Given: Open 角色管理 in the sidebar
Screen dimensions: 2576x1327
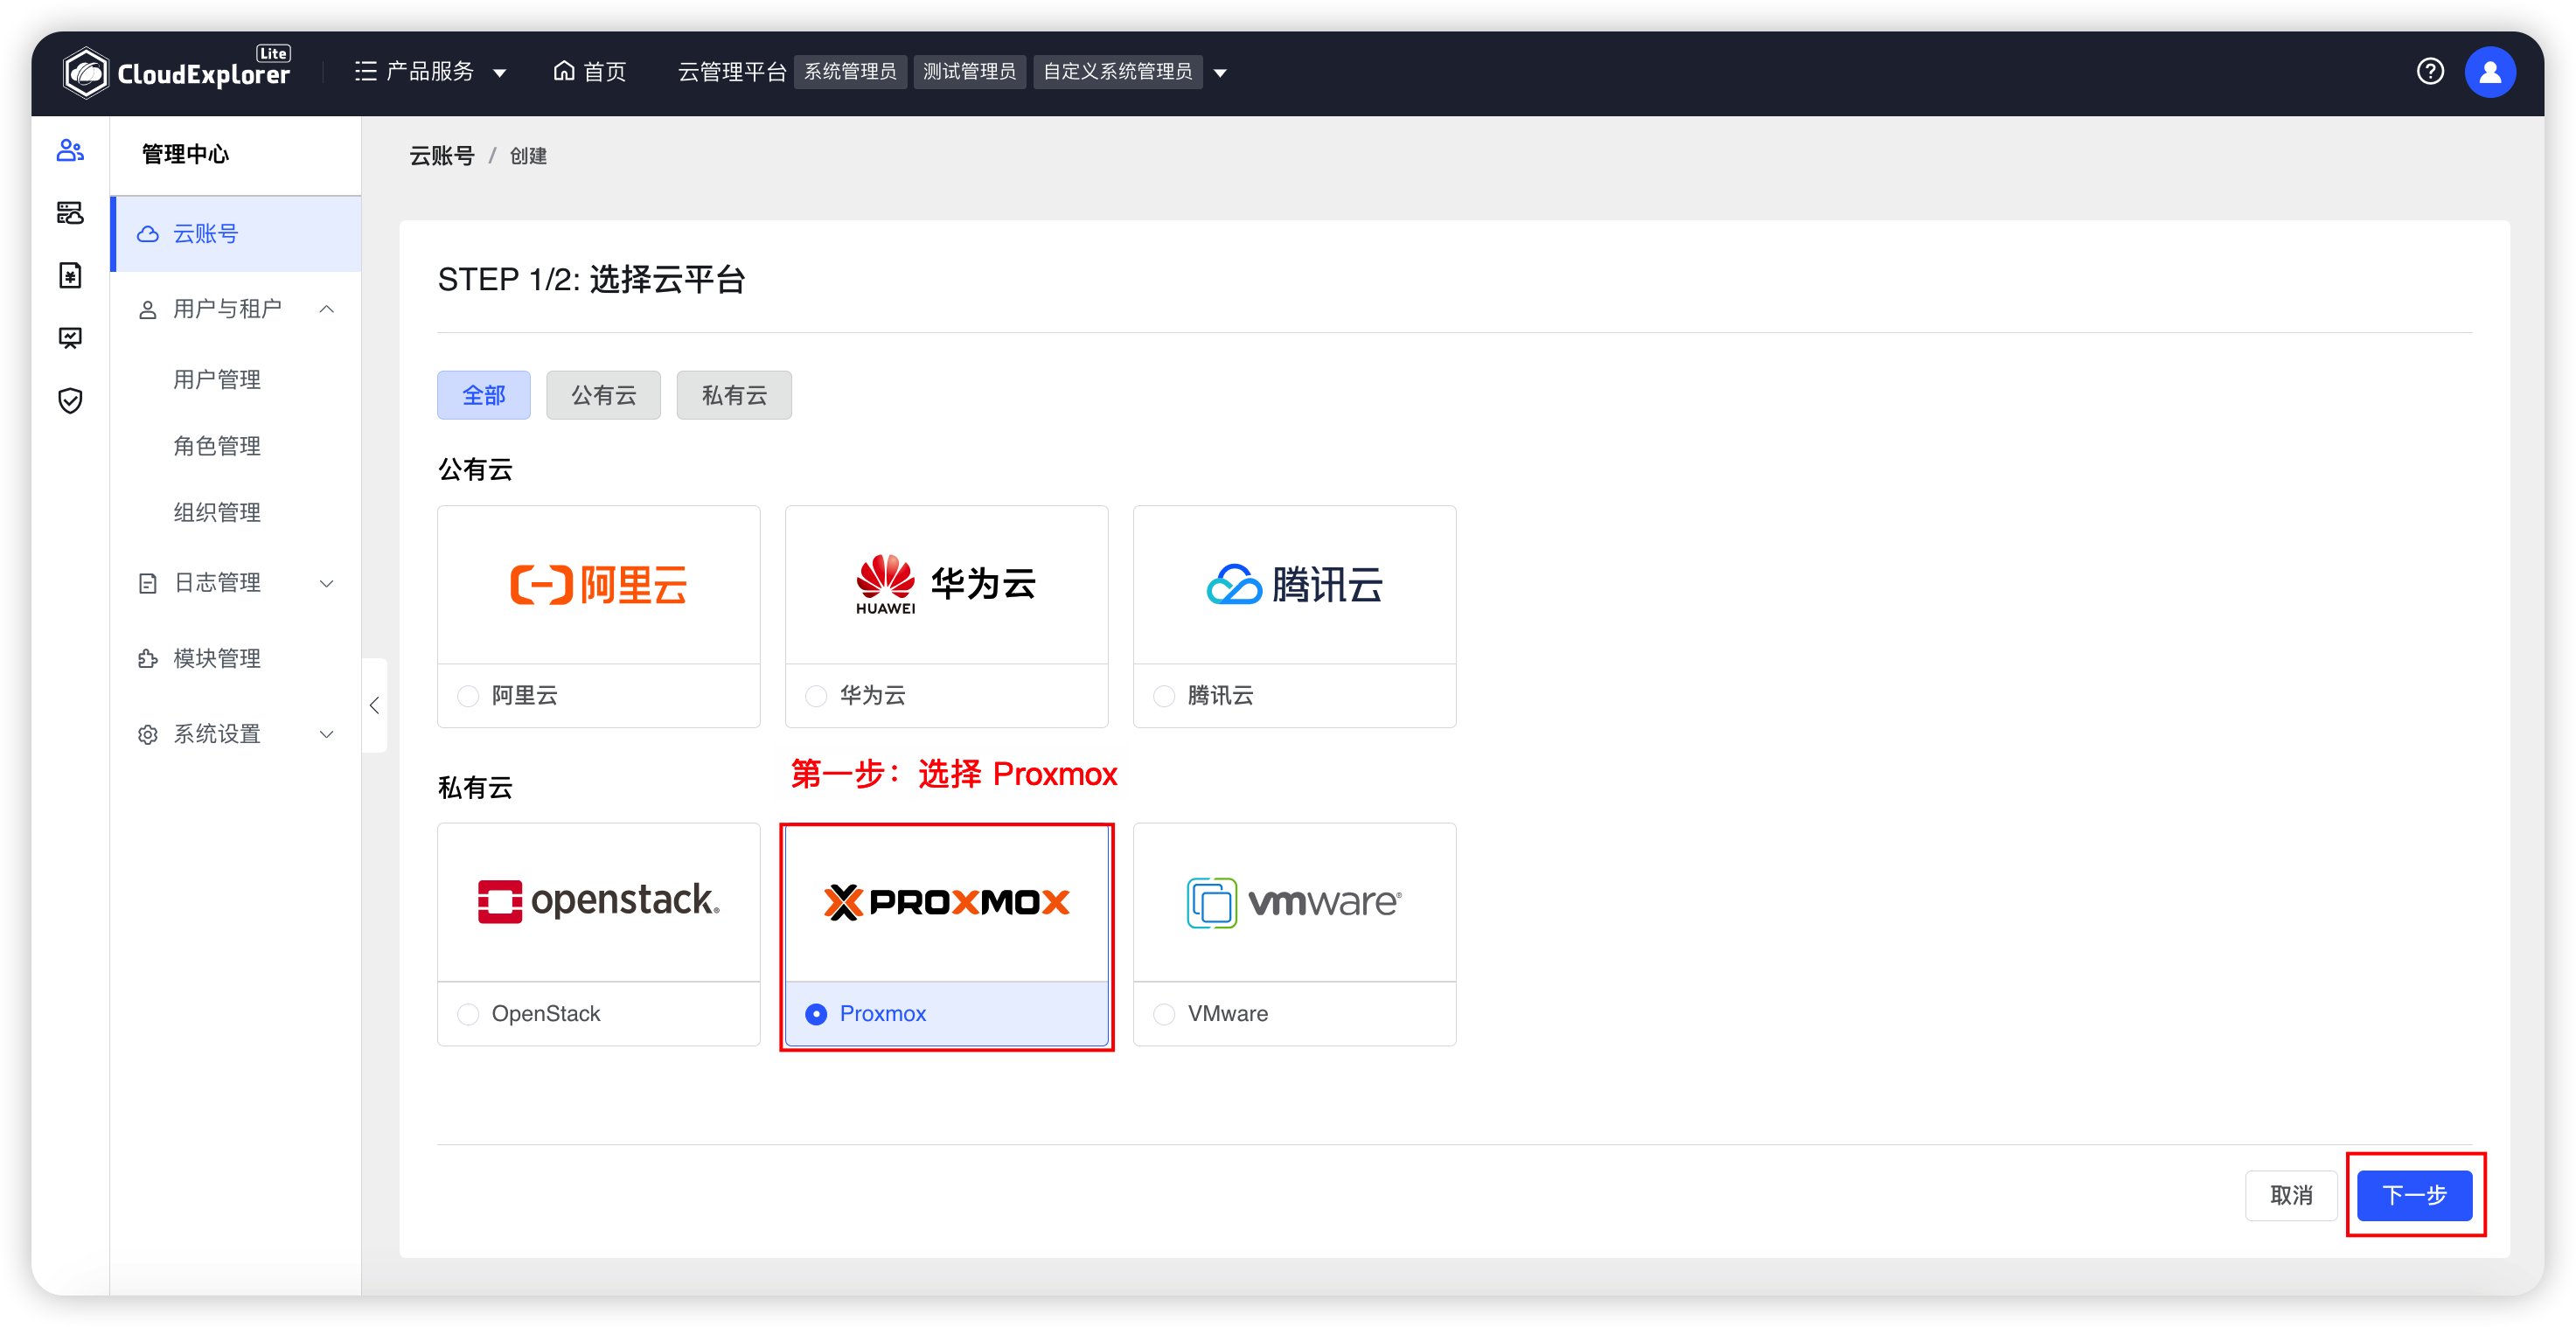Looking at the screenshot, I should (217, 446).
